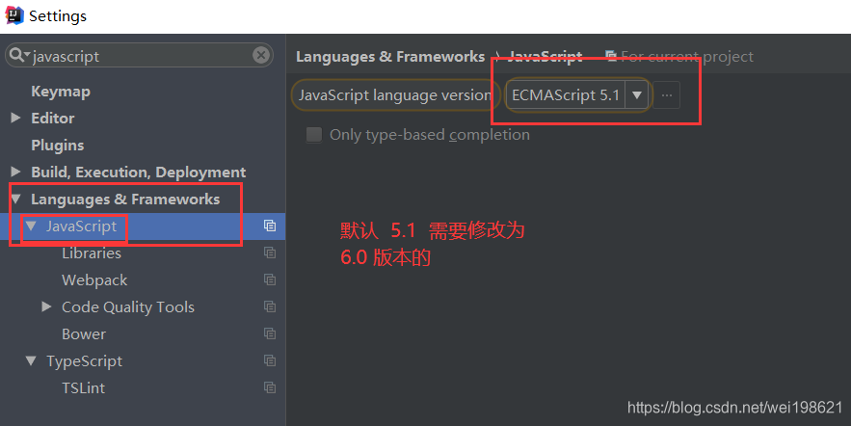Click the search magnifier history icon

click(x=19, y=55)
